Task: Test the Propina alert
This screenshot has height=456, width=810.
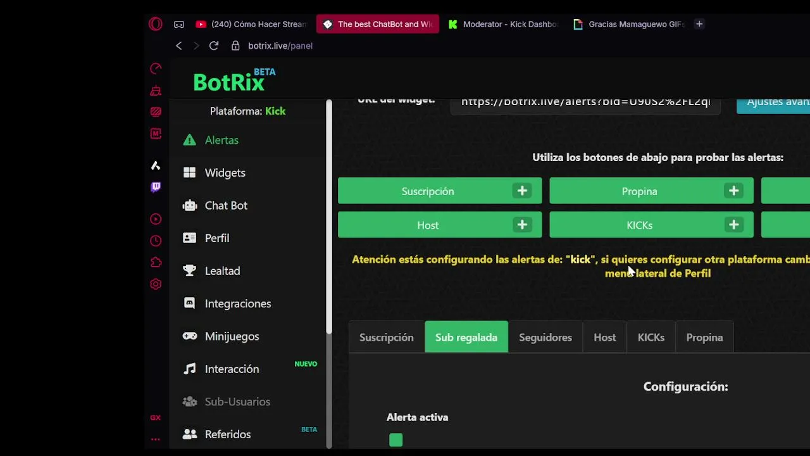Action: (651, 191)
